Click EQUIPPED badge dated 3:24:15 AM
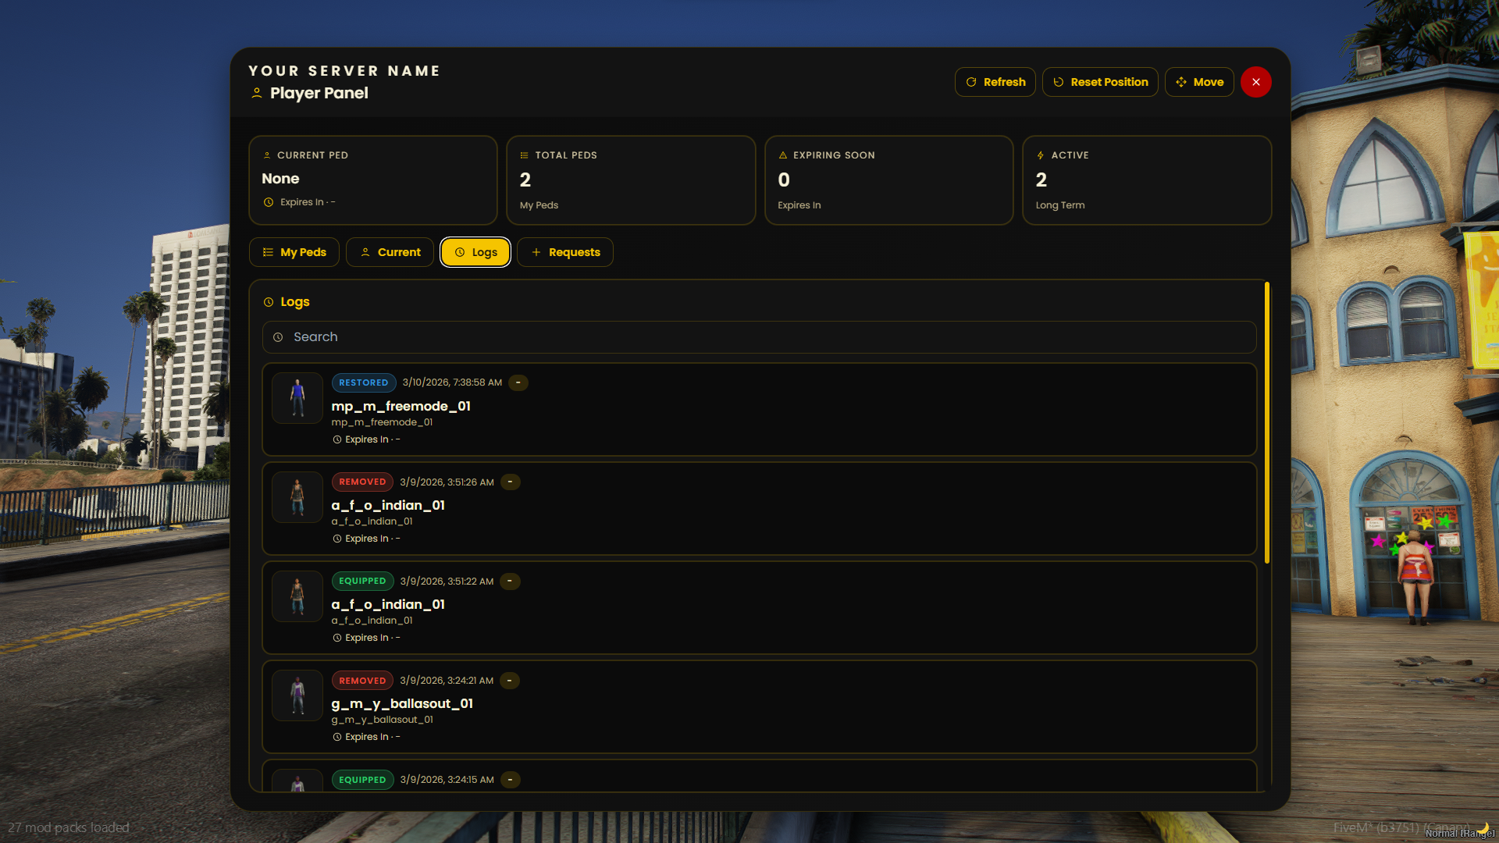Viewport: 1499px width, 843px height. [362, 779]
